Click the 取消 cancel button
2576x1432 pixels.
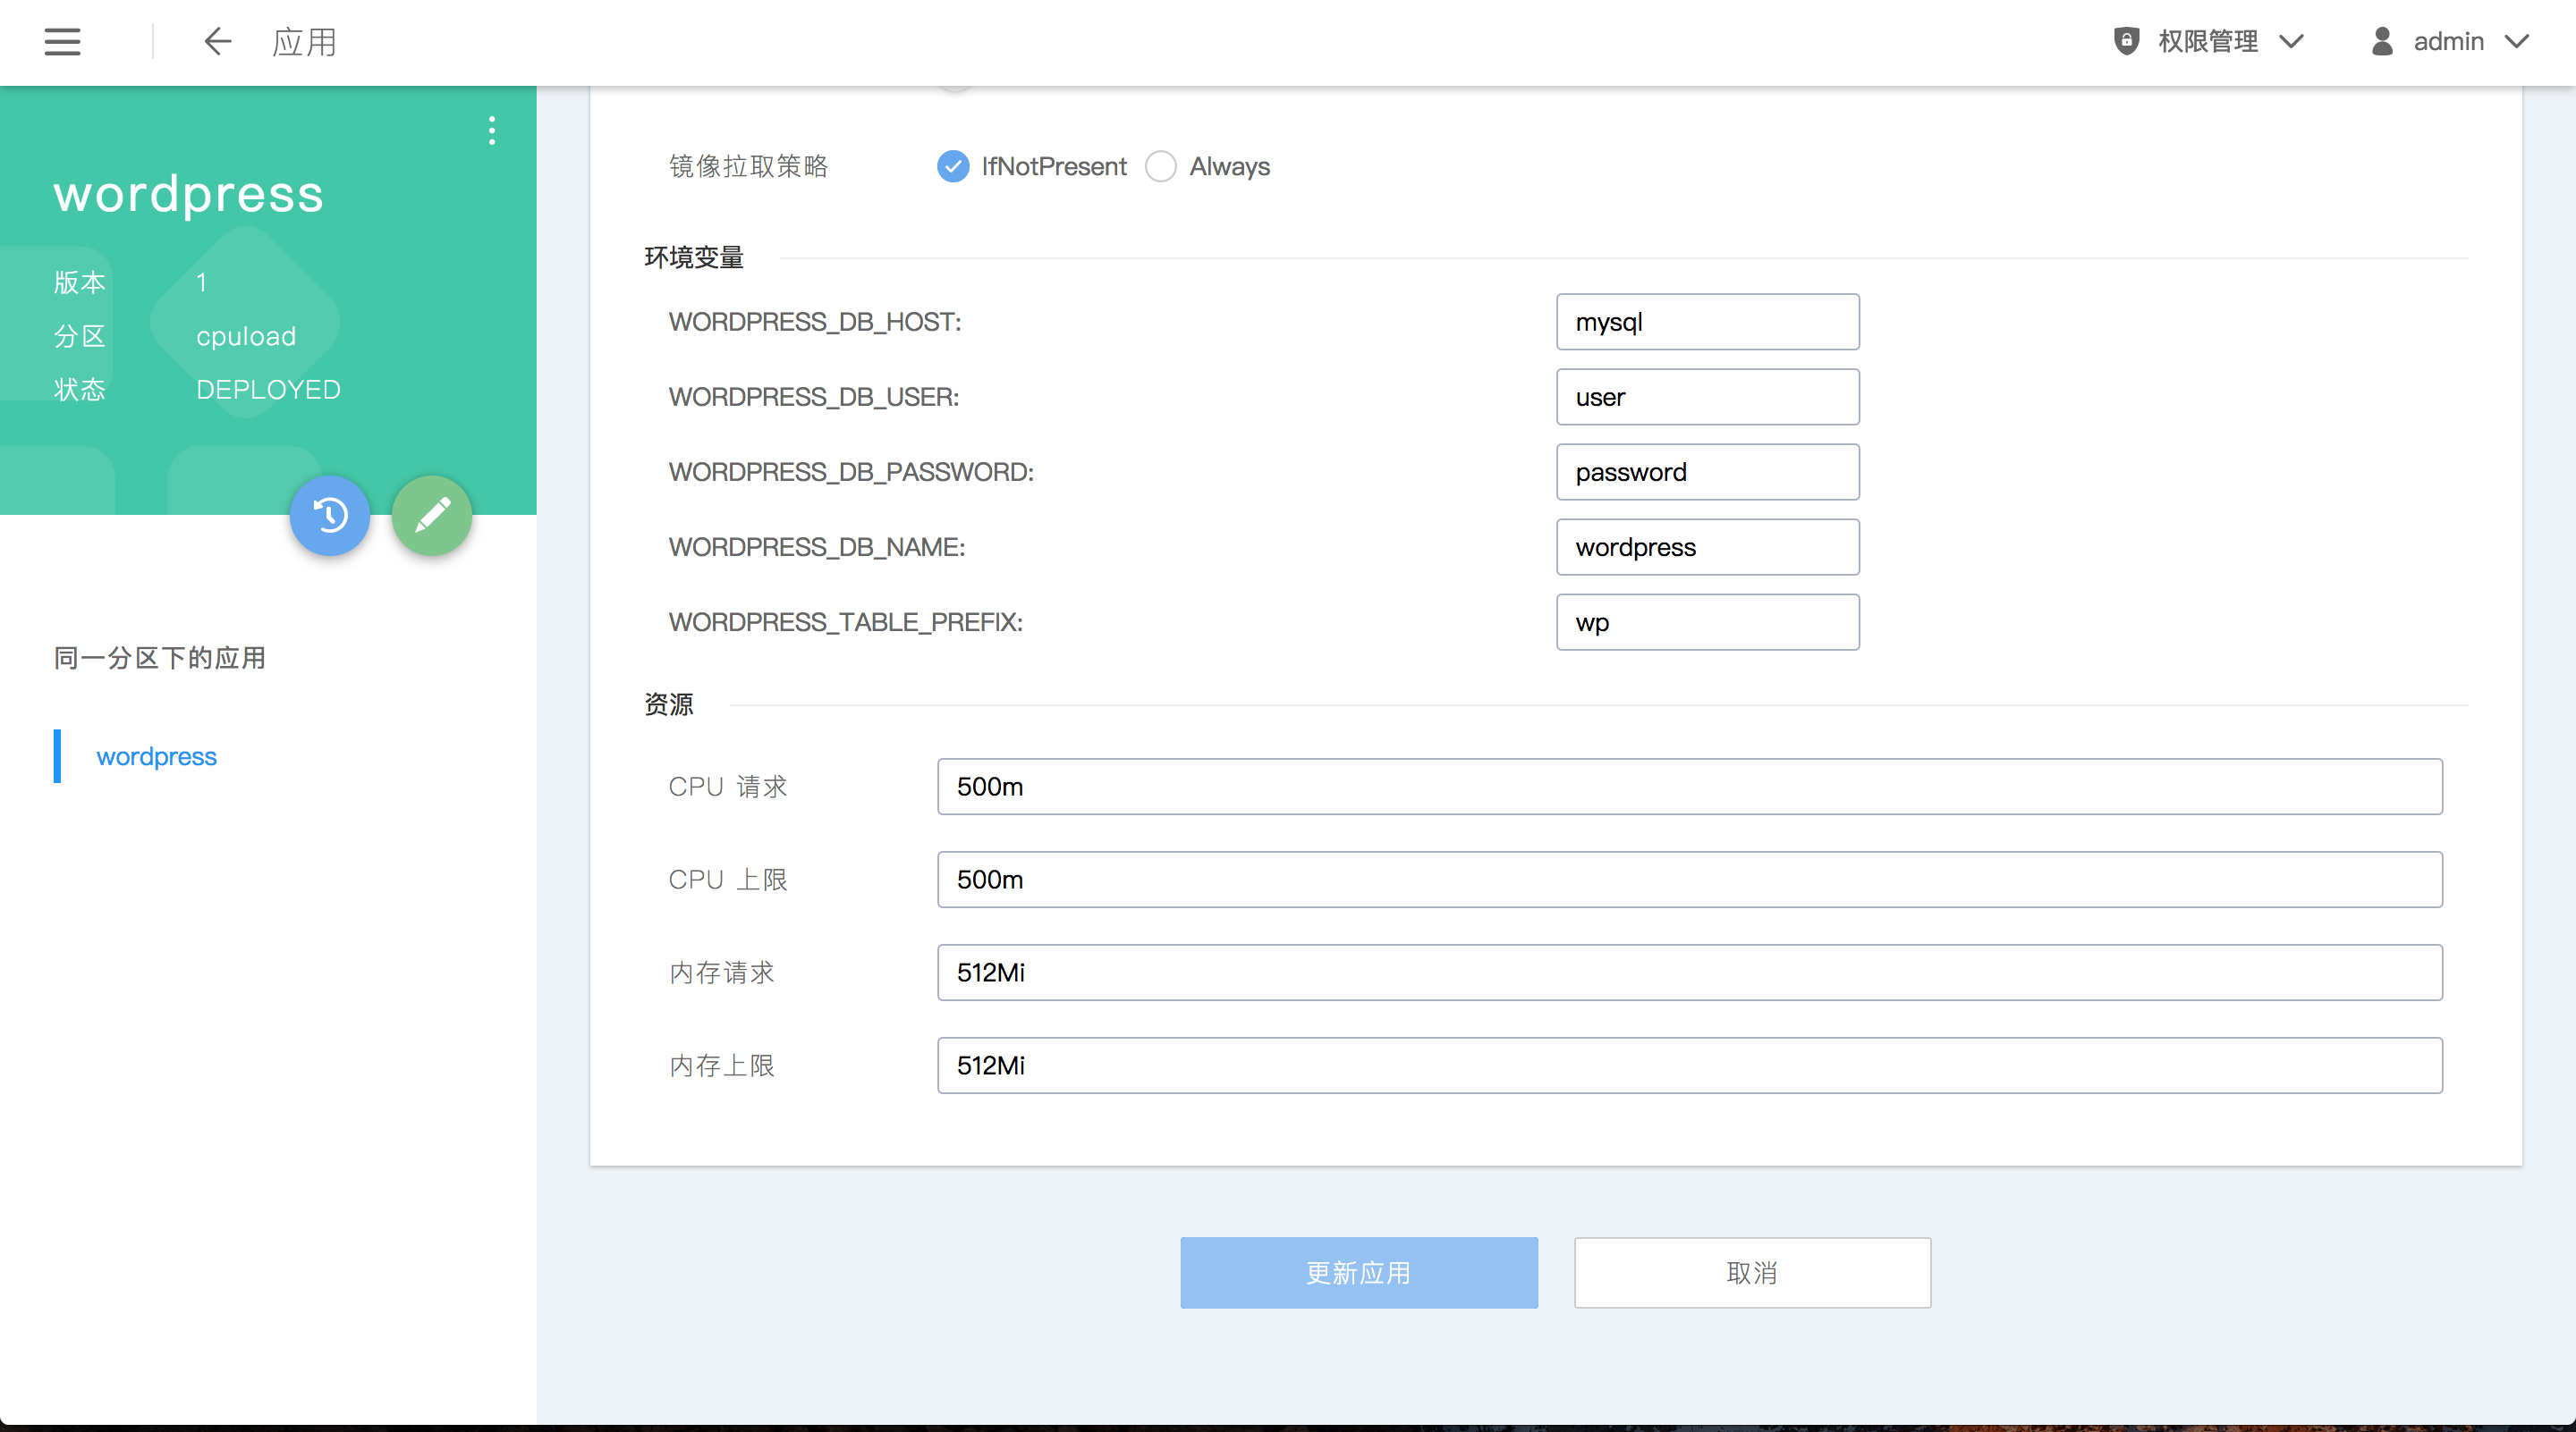(x=1752, y=1272)
